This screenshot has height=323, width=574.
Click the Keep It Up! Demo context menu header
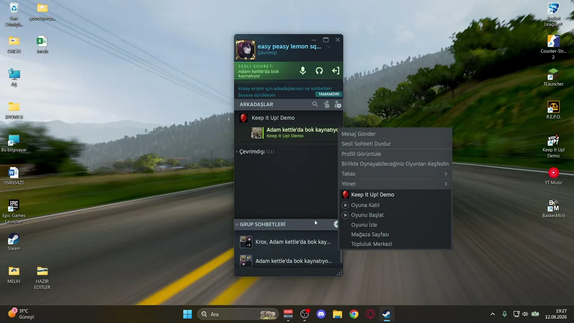click(395, 195)
